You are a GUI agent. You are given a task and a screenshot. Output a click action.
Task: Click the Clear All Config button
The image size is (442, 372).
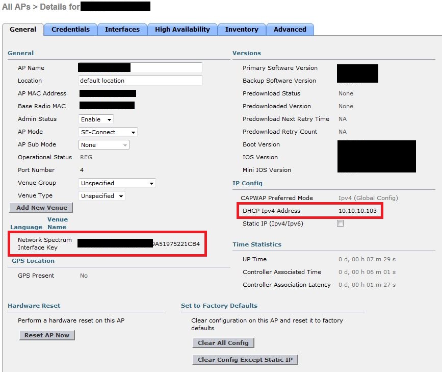(223, 343)
